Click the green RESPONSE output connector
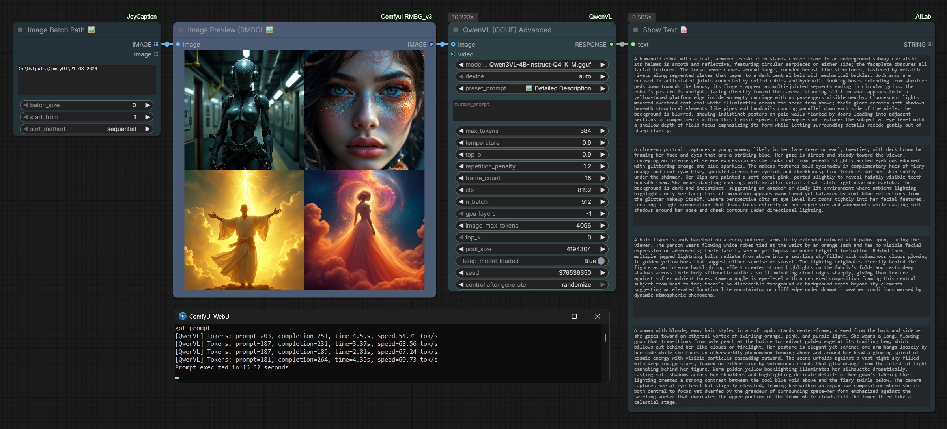Viewport: 947px width, 429px height. [x=611, y=44]
